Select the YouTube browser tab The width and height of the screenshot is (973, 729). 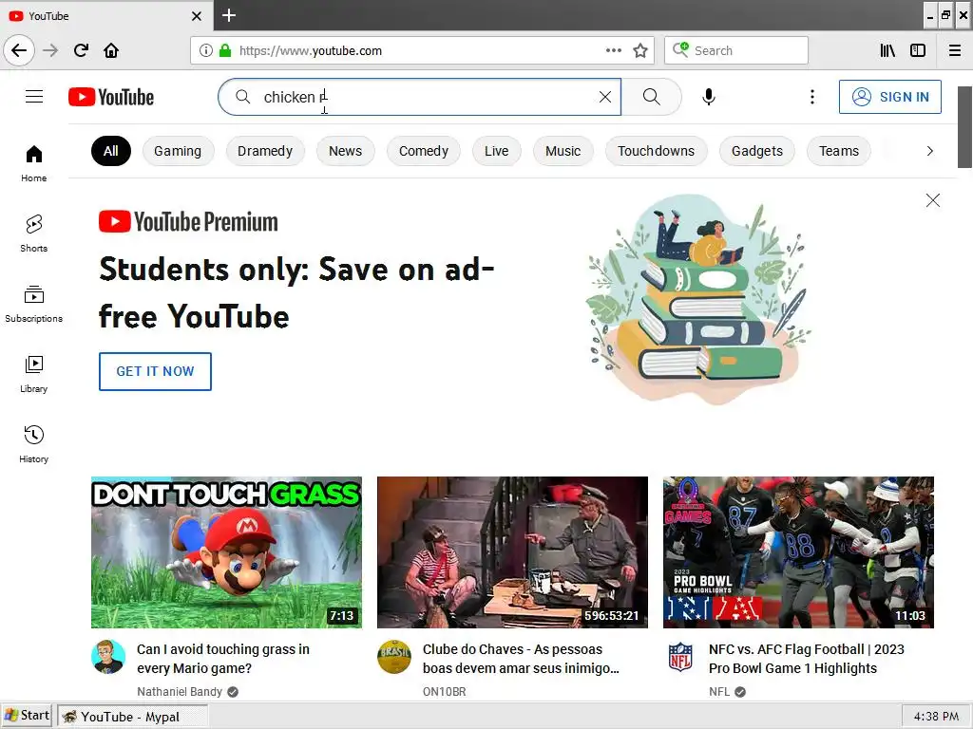tap(106, 15)
